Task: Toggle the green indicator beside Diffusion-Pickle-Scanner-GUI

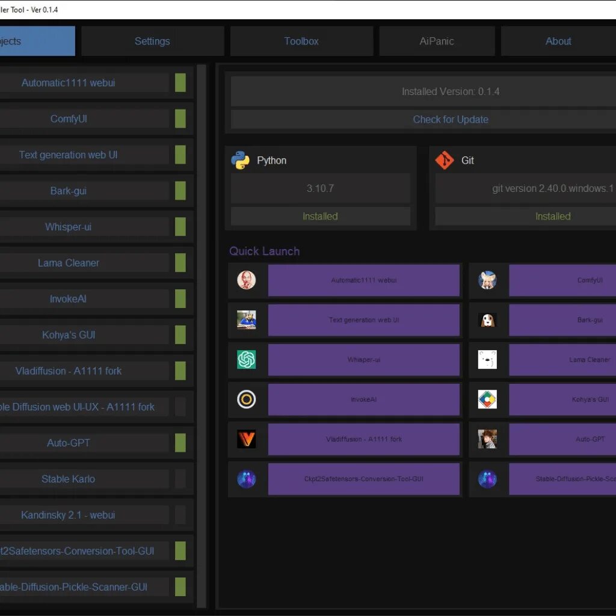Action: coord(180,587)
